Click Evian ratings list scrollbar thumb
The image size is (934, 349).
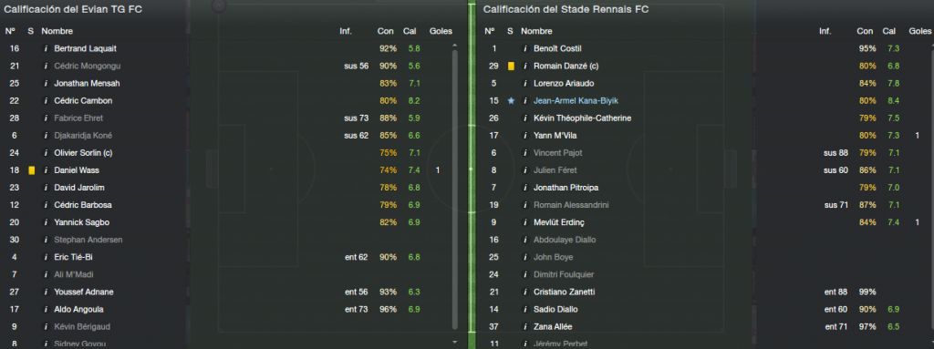454,190
